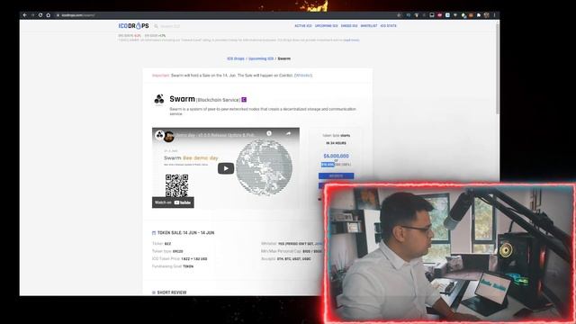Click the Token Sale calendar icon
This screenshot has height=324, width=576.
pyautogui.click(x=154, y=233)
